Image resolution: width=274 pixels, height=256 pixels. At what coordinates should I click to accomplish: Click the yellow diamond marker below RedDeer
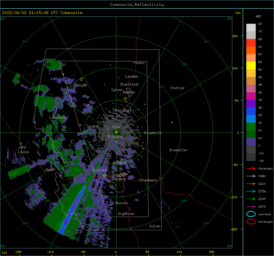point(125,99)
